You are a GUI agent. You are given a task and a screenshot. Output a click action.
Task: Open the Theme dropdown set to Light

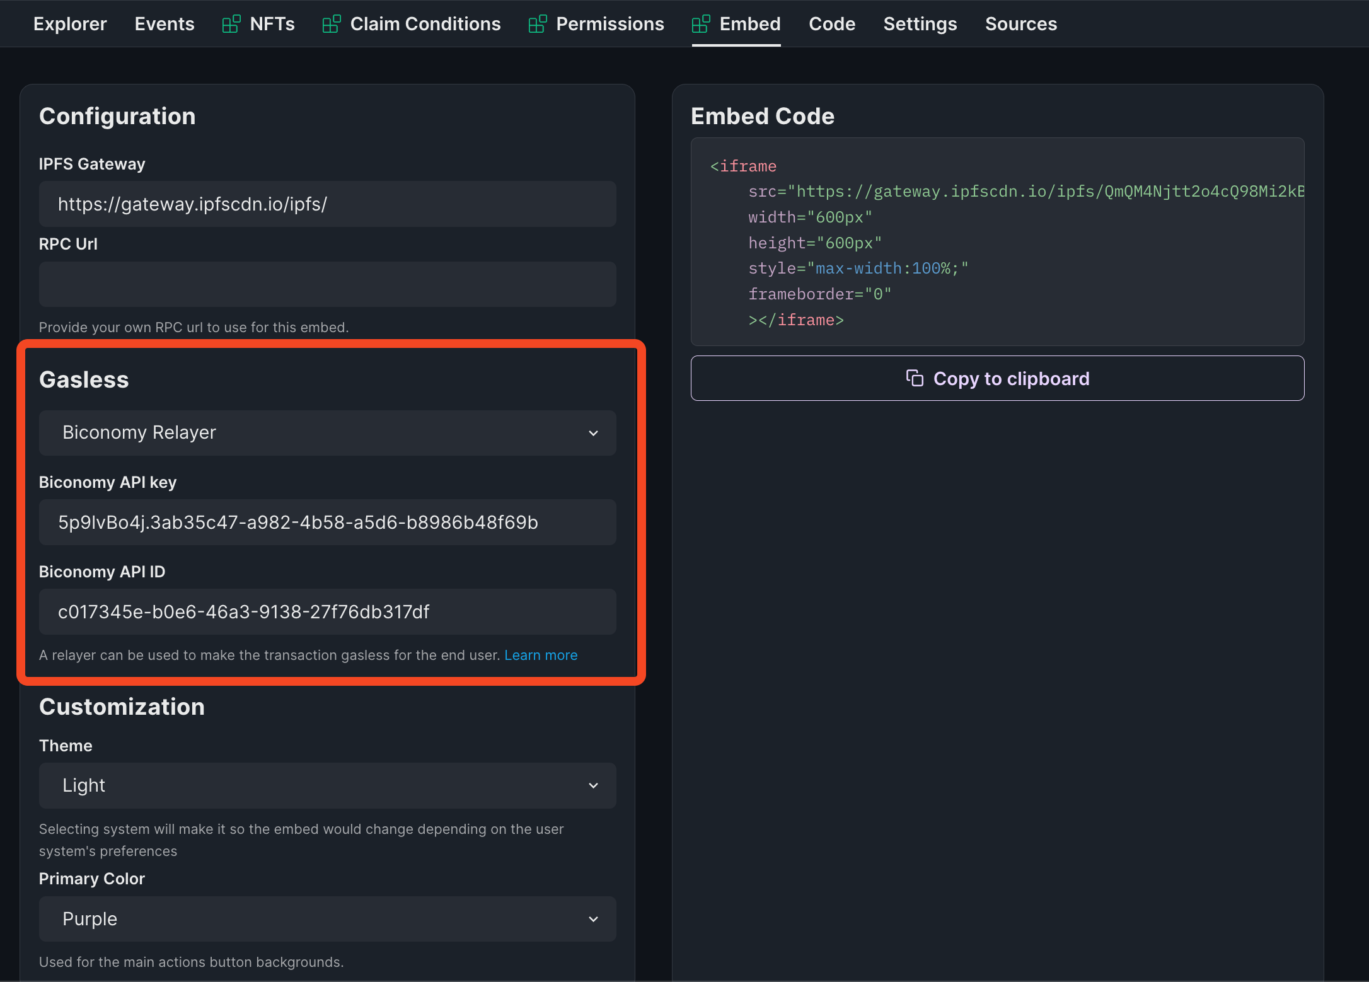point(327,785)
